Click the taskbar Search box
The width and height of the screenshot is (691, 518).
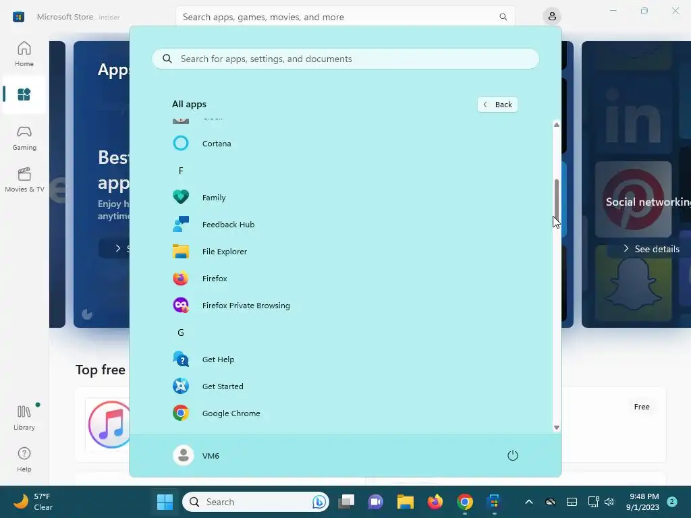click(256, 502)
